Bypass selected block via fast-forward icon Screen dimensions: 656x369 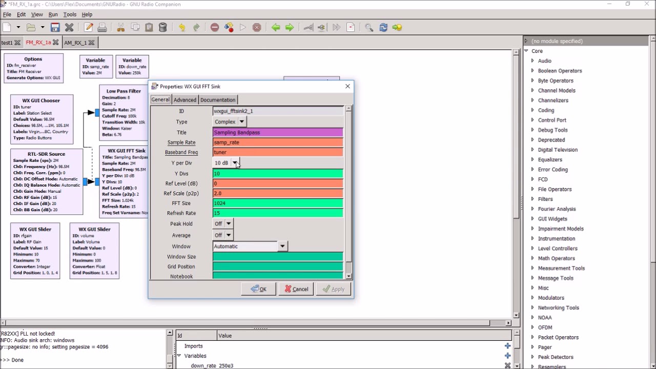(336, 27)
